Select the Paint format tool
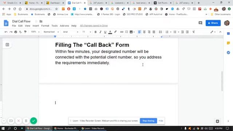The image size is (233, 131). [x=25, y=32]
